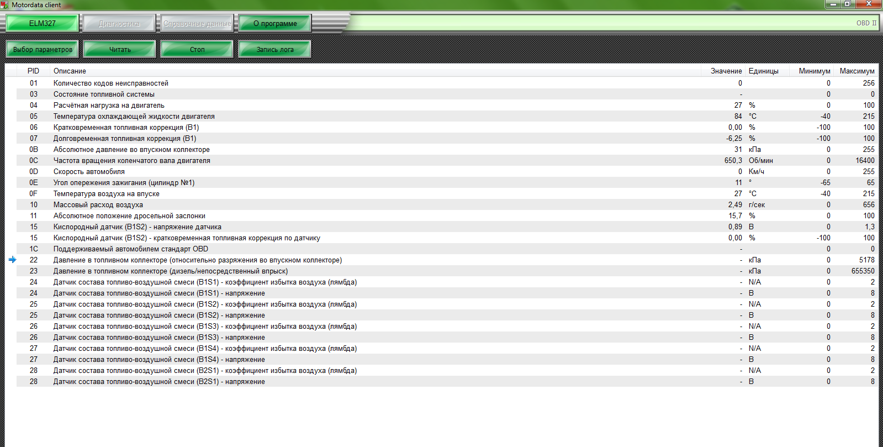Select Датчик состава смеси (B1S3) напряжение
Screen dimensions: 883x447
(447, 337)
